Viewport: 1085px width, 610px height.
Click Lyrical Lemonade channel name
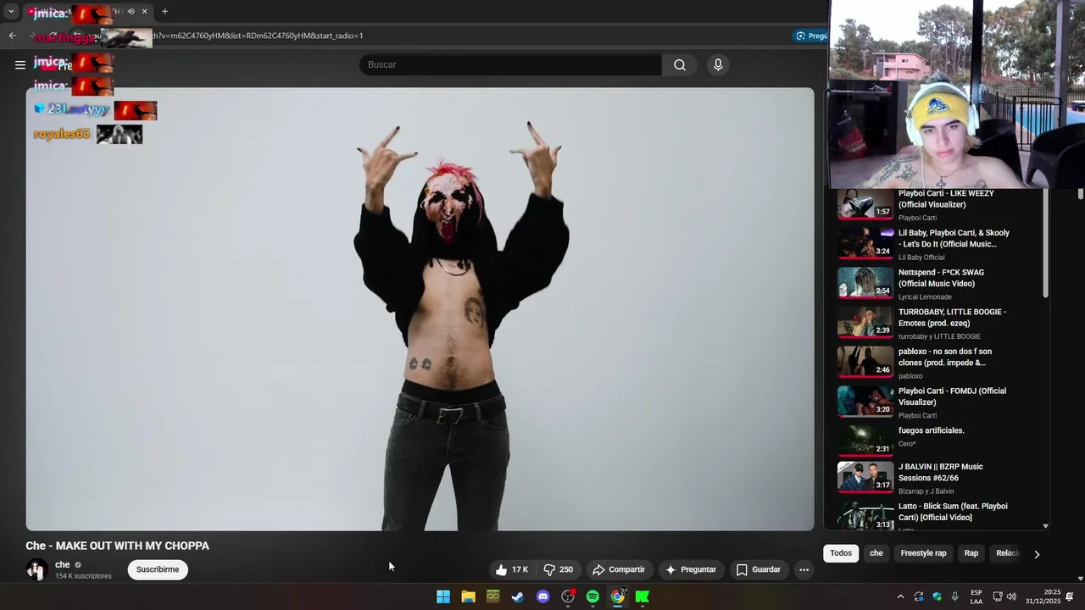pyautogui.click(x=925, y=297)
